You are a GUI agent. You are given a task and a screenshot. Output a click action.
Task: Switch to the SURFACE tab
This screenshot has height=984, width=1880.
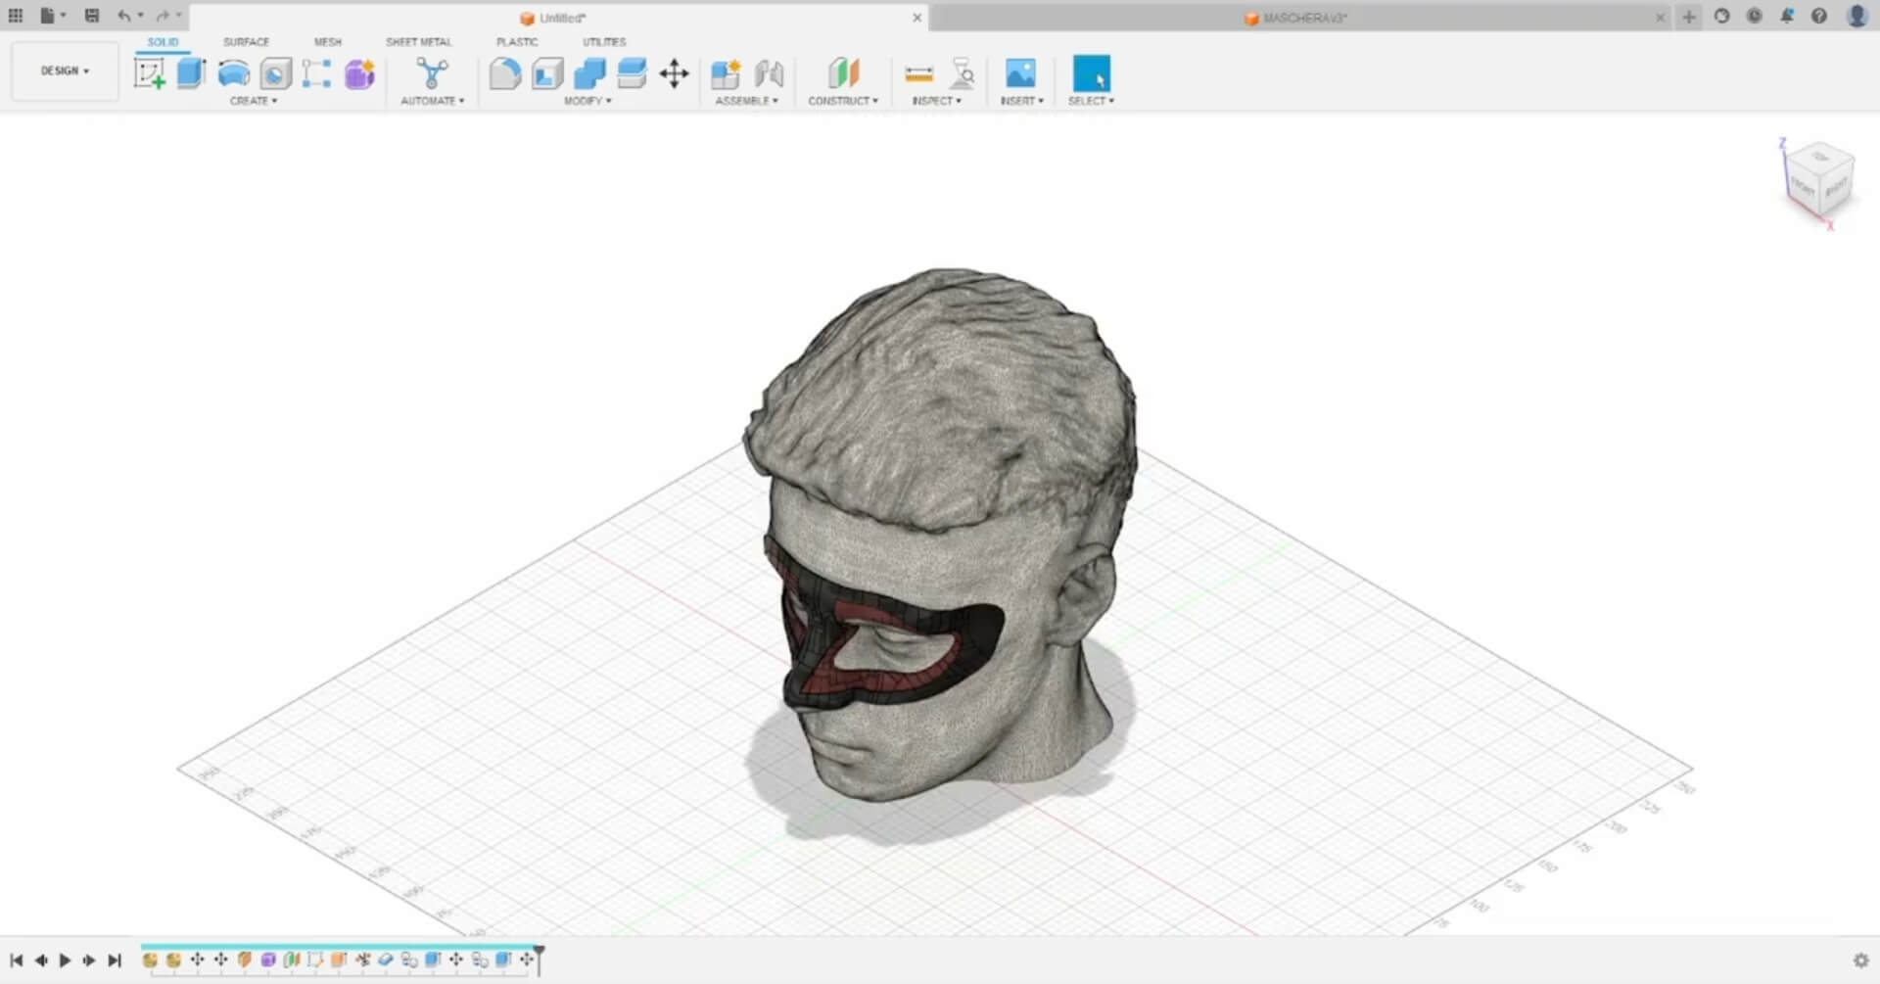tap(246, 42)
